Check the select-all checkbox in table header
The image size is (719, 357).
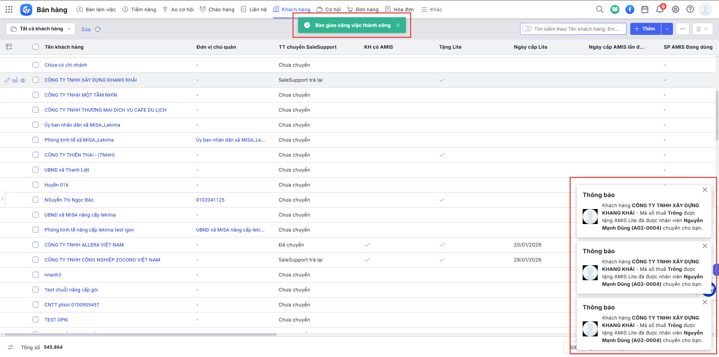[x=36, y=47]
